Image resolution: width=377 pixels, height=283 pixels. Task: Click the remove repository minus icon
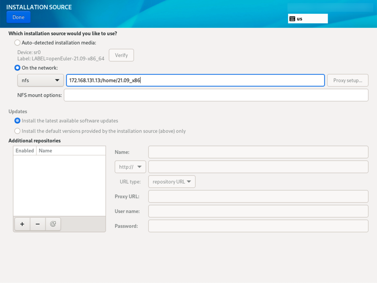coord(38,224)
